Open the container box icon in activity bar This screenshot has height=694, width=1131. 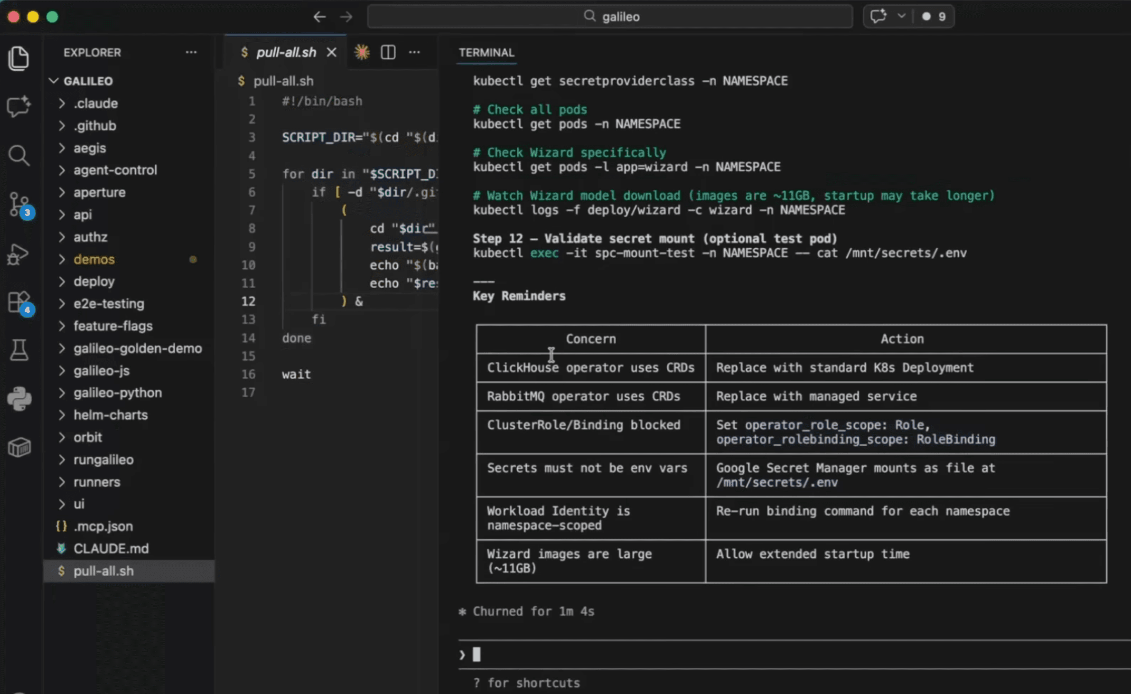click(x=19, y=447)
